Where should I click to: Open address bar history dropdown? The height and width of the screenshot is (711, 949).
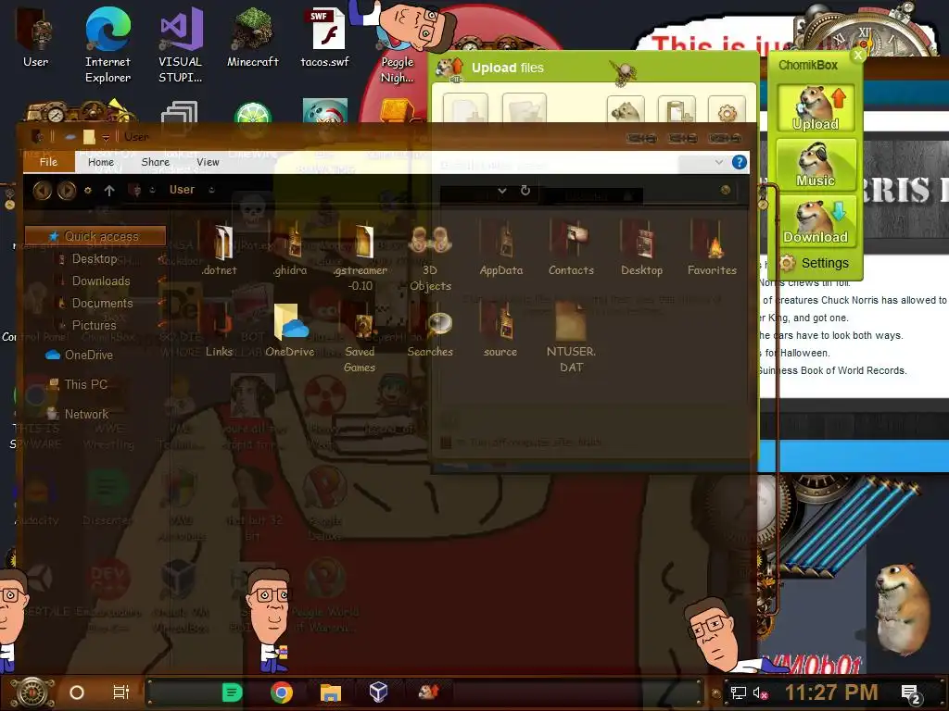point(501,191)
